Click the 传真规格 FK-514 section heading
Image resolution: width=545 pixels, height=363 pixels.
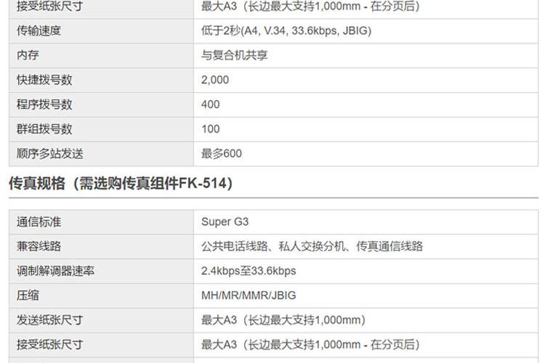(x=121, y=184)
